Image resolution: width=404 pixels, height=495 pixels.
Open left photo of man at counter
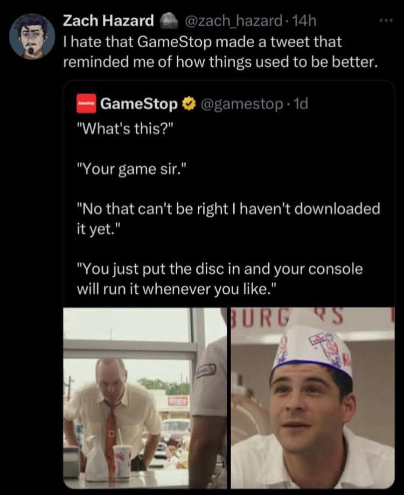click(144, 398)
